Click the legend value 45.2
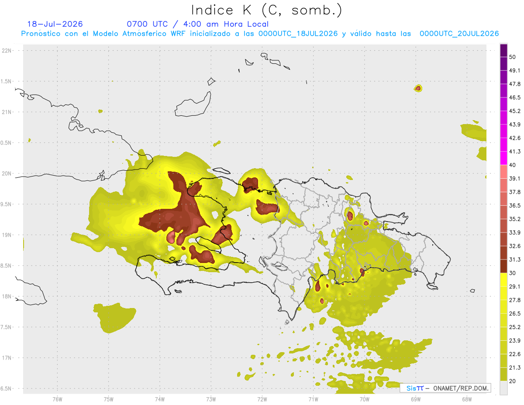The width and height of the screenshot is (524, 405). (515, 111)
